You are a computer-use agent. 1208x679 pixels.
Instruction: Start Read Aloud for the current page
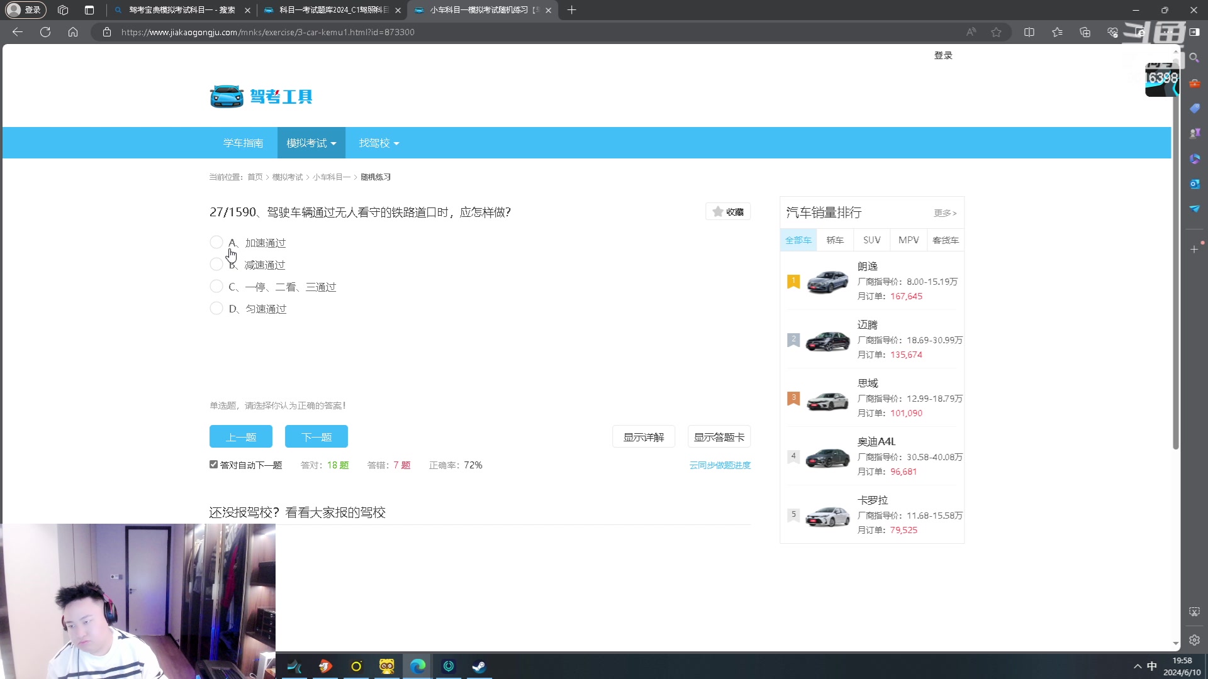click(971, 31)
